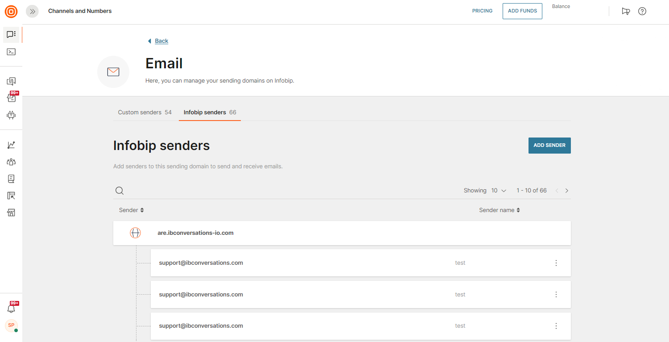Open the analytics chart sidebar icon
Viewport: 669px width, 342px height.
pos(11,145)
